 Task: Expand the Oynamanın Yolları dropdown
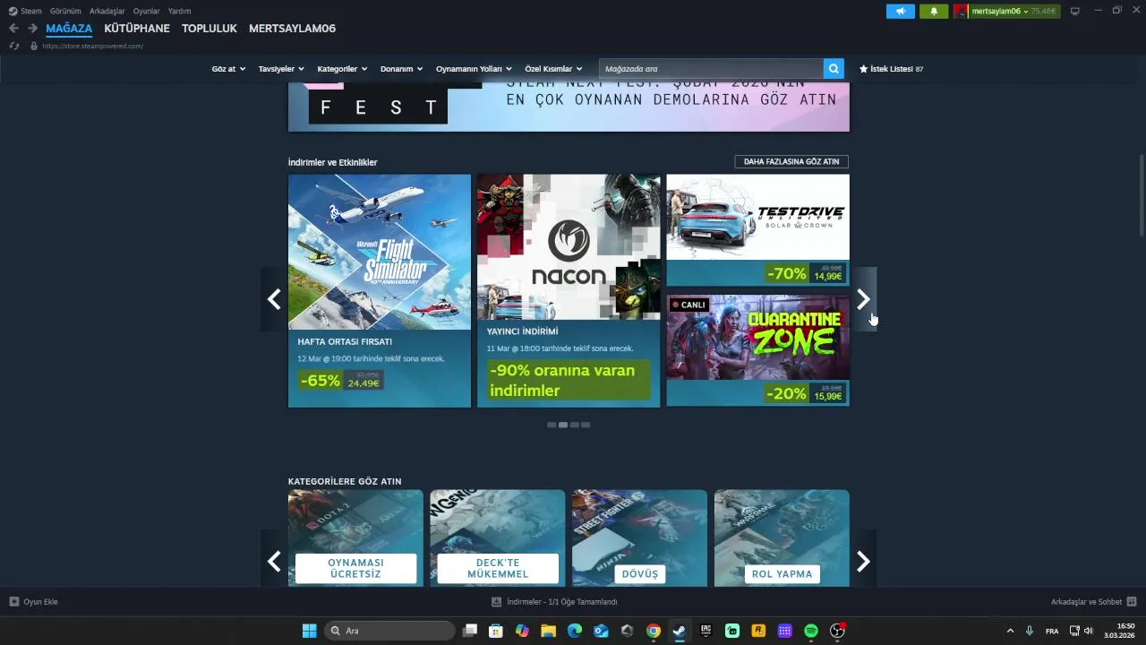pyautogui.click(x=474, y=69)
